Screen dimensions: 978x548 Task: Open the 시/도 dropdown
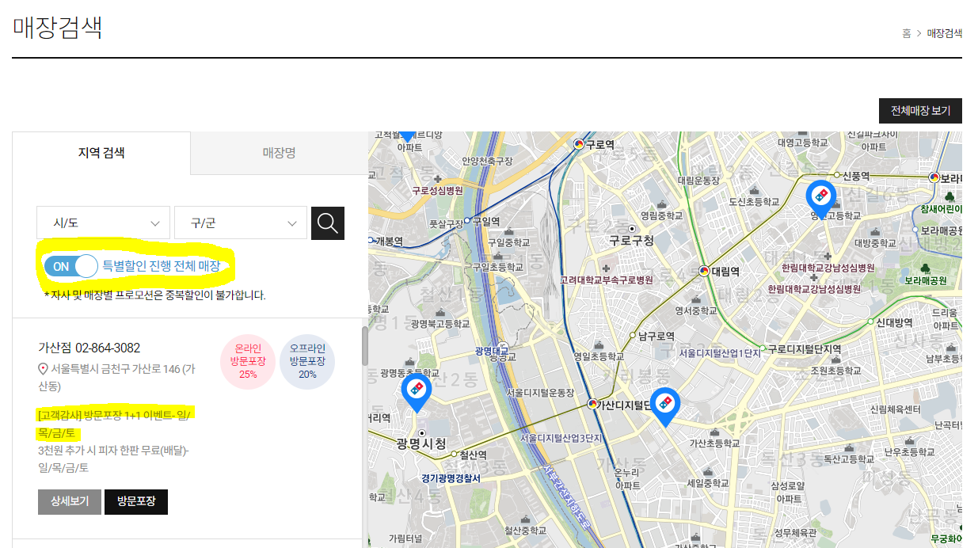tap(103, 223)
